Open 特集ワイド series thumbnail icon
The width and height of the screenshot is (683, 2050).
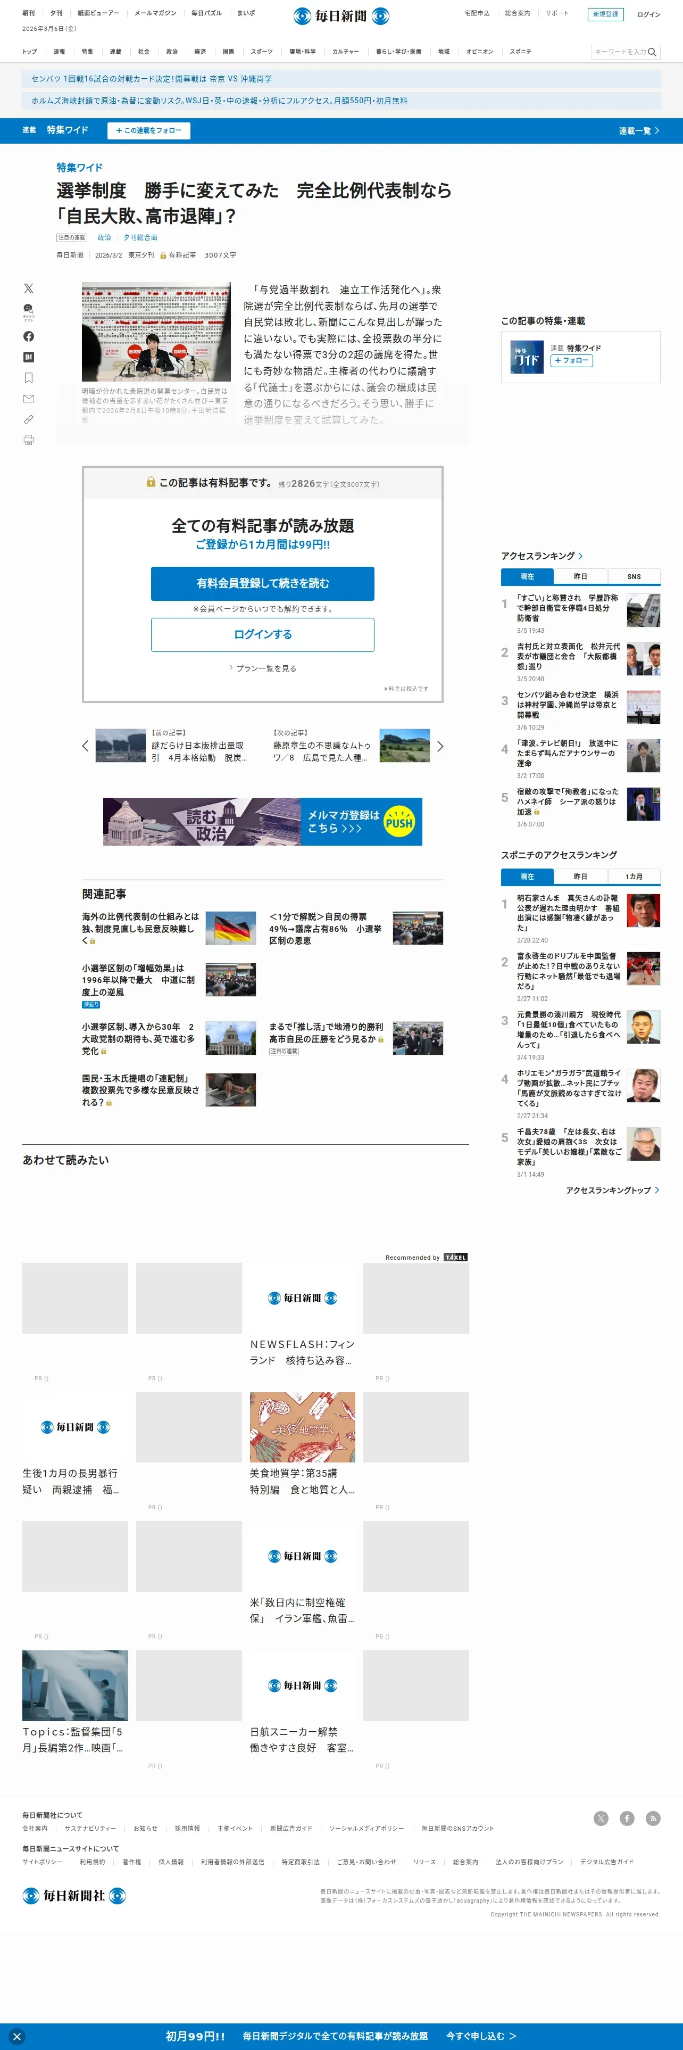point(527,357)
